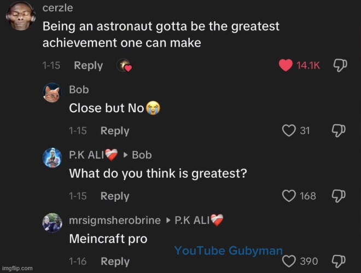This screenshot has height=273, width=361.
Task: Reply to P.K ALI's comment
Action: point(115,196)
